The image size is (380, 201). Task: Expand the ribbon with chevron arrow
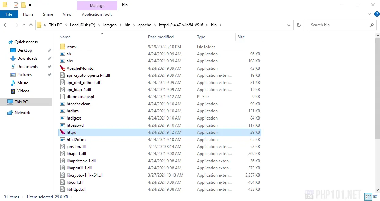click(370, 14)
